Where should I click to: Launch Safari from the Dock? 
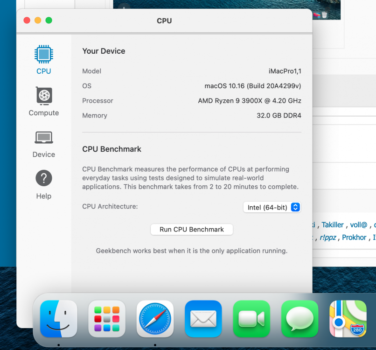click(155, 319)
